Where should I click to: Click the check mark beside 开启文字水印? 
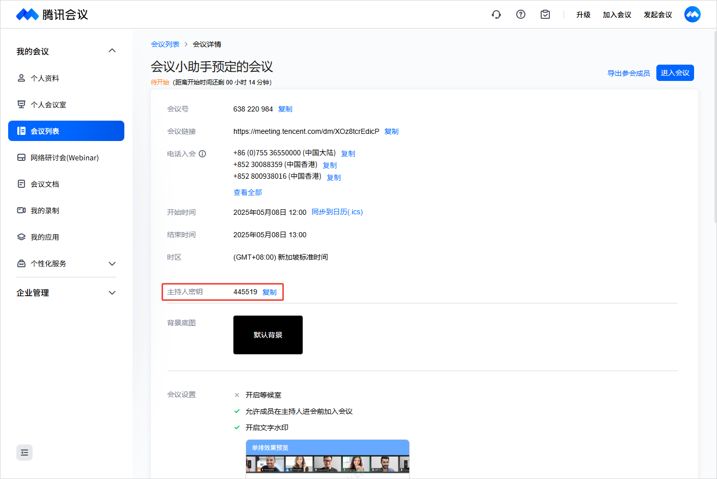[x=237, y=428]
